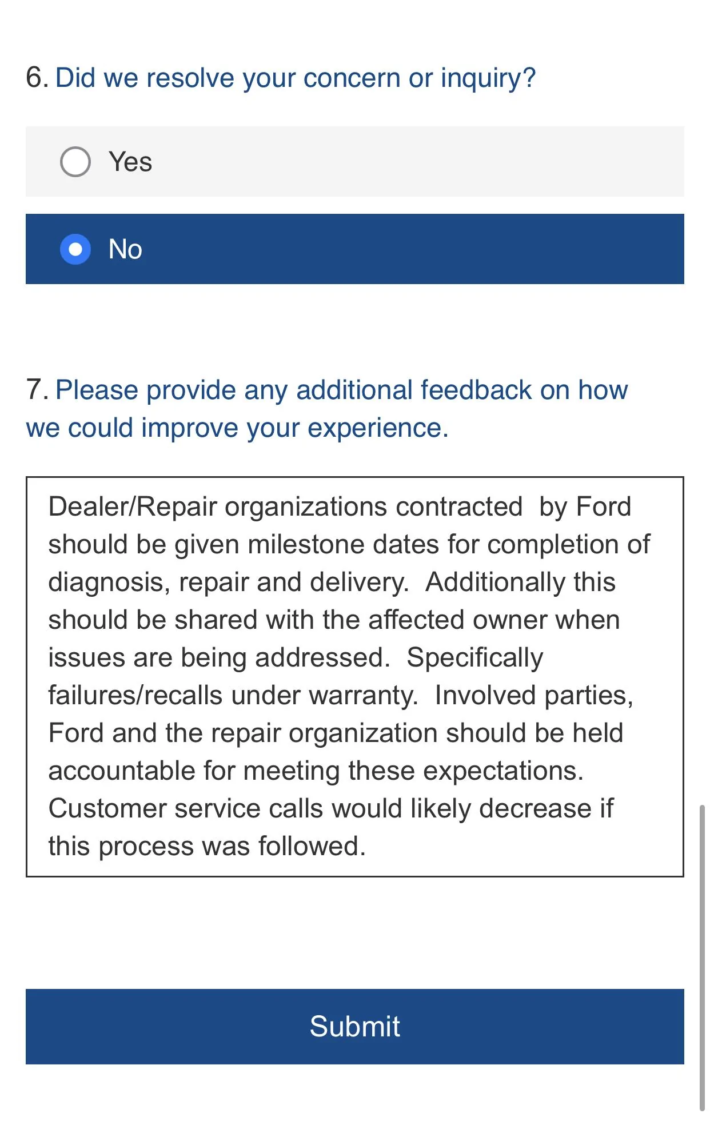Click the Yes option label text
Screen dimensions: 710x1129
130,162
